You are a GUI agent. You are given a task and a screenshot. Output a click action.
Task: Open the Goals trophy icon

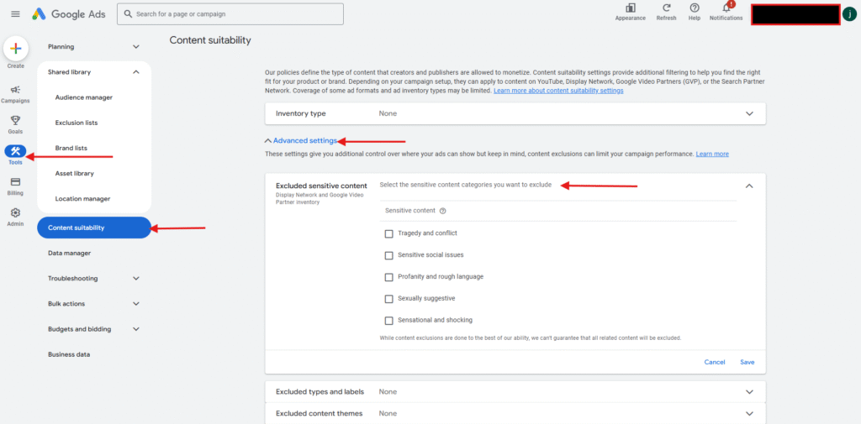pyautogui.click(x=15, y=120)
